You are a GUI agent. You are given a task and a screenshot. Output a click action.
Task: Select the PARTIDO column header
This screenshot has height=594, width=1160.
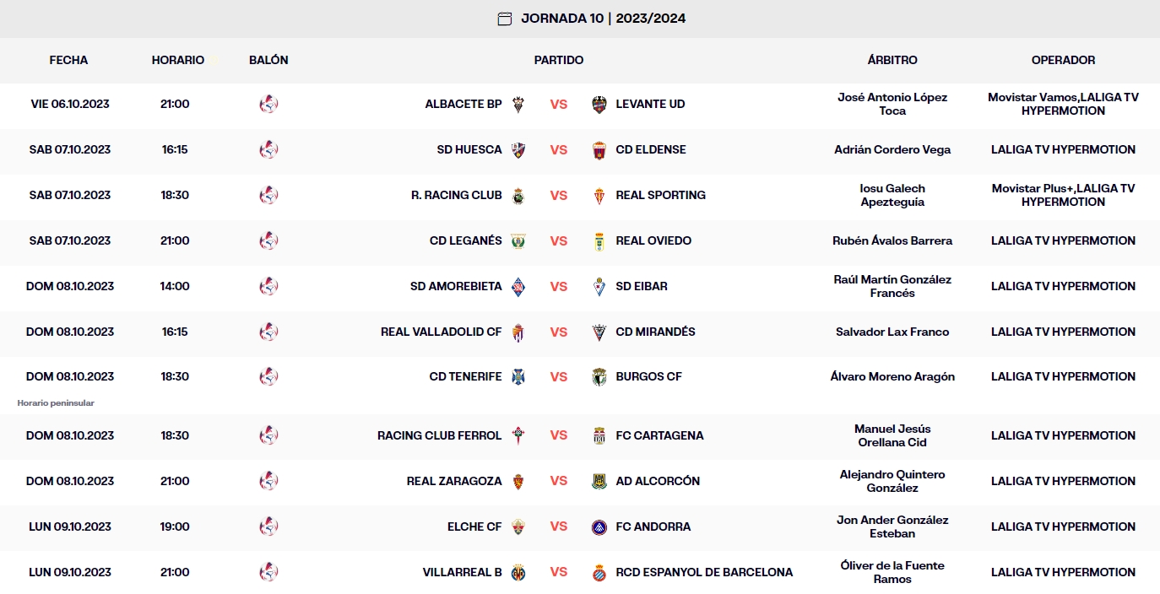(x=559, y=60)
